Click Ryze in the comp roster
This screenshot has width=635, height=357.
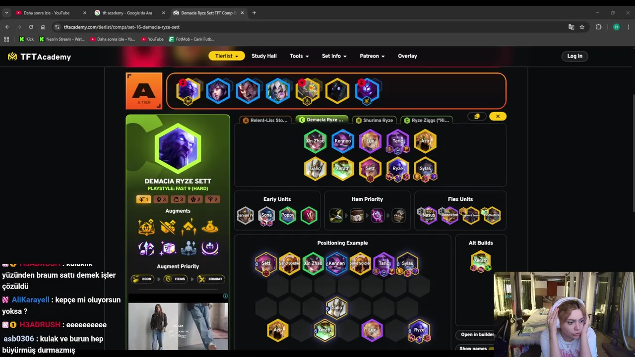[398, 169]
